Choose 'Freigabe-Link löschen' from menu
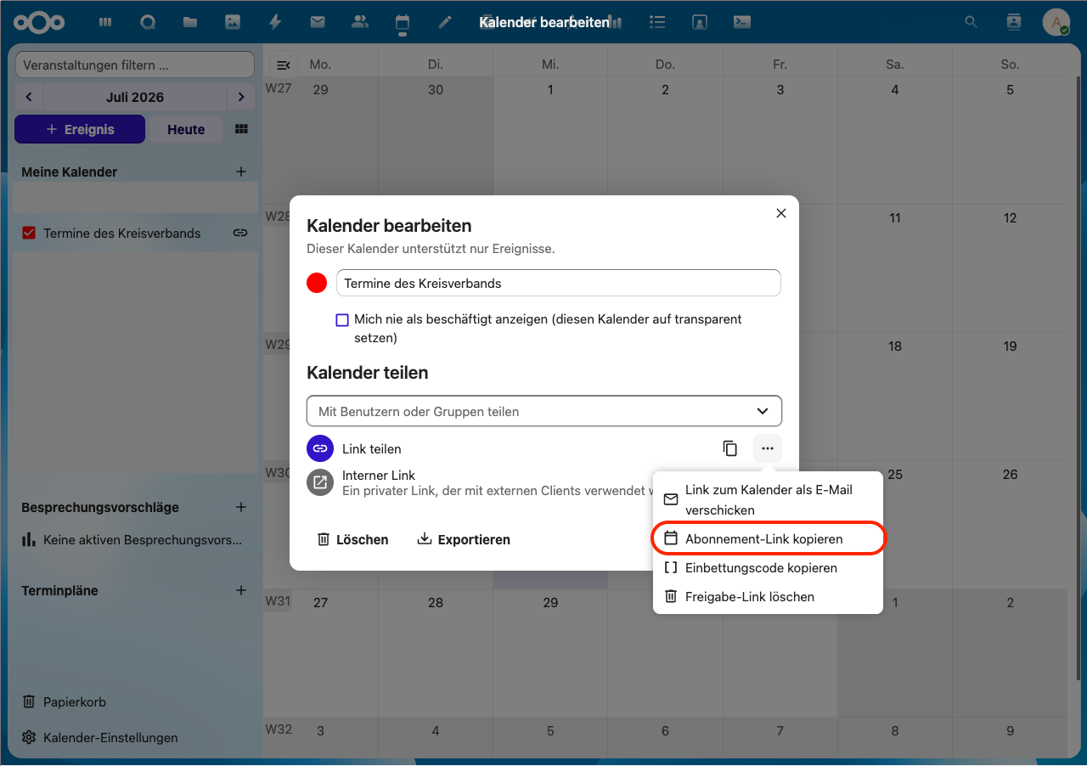This screenshot has width=1087, height=766. click(x=768, y=597)
